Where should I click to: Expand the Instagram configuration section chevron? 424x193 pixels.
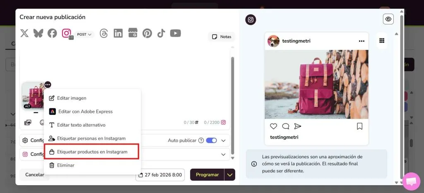coord(223,155)
